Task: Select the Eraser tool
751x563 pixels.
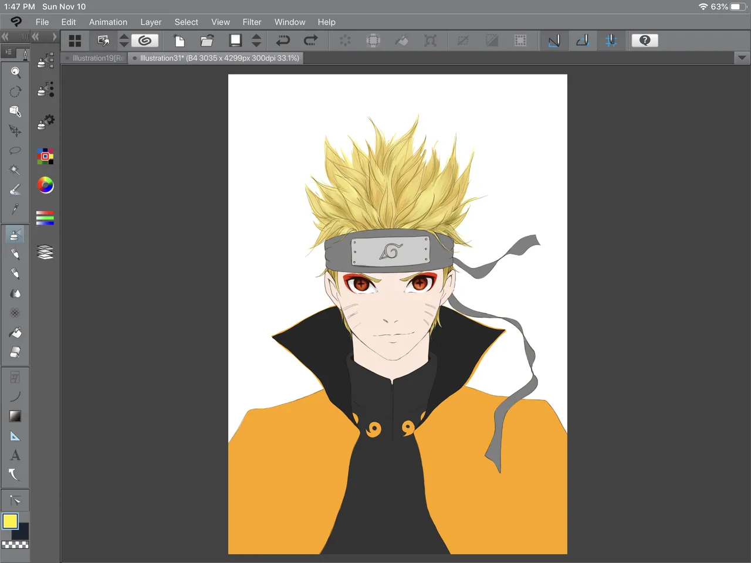Action: pos(15,352)
